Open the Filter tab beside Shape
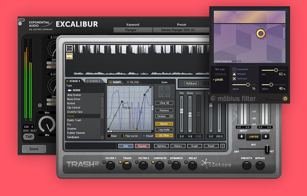This screenshot has width=307, height=196. [133, 82]
